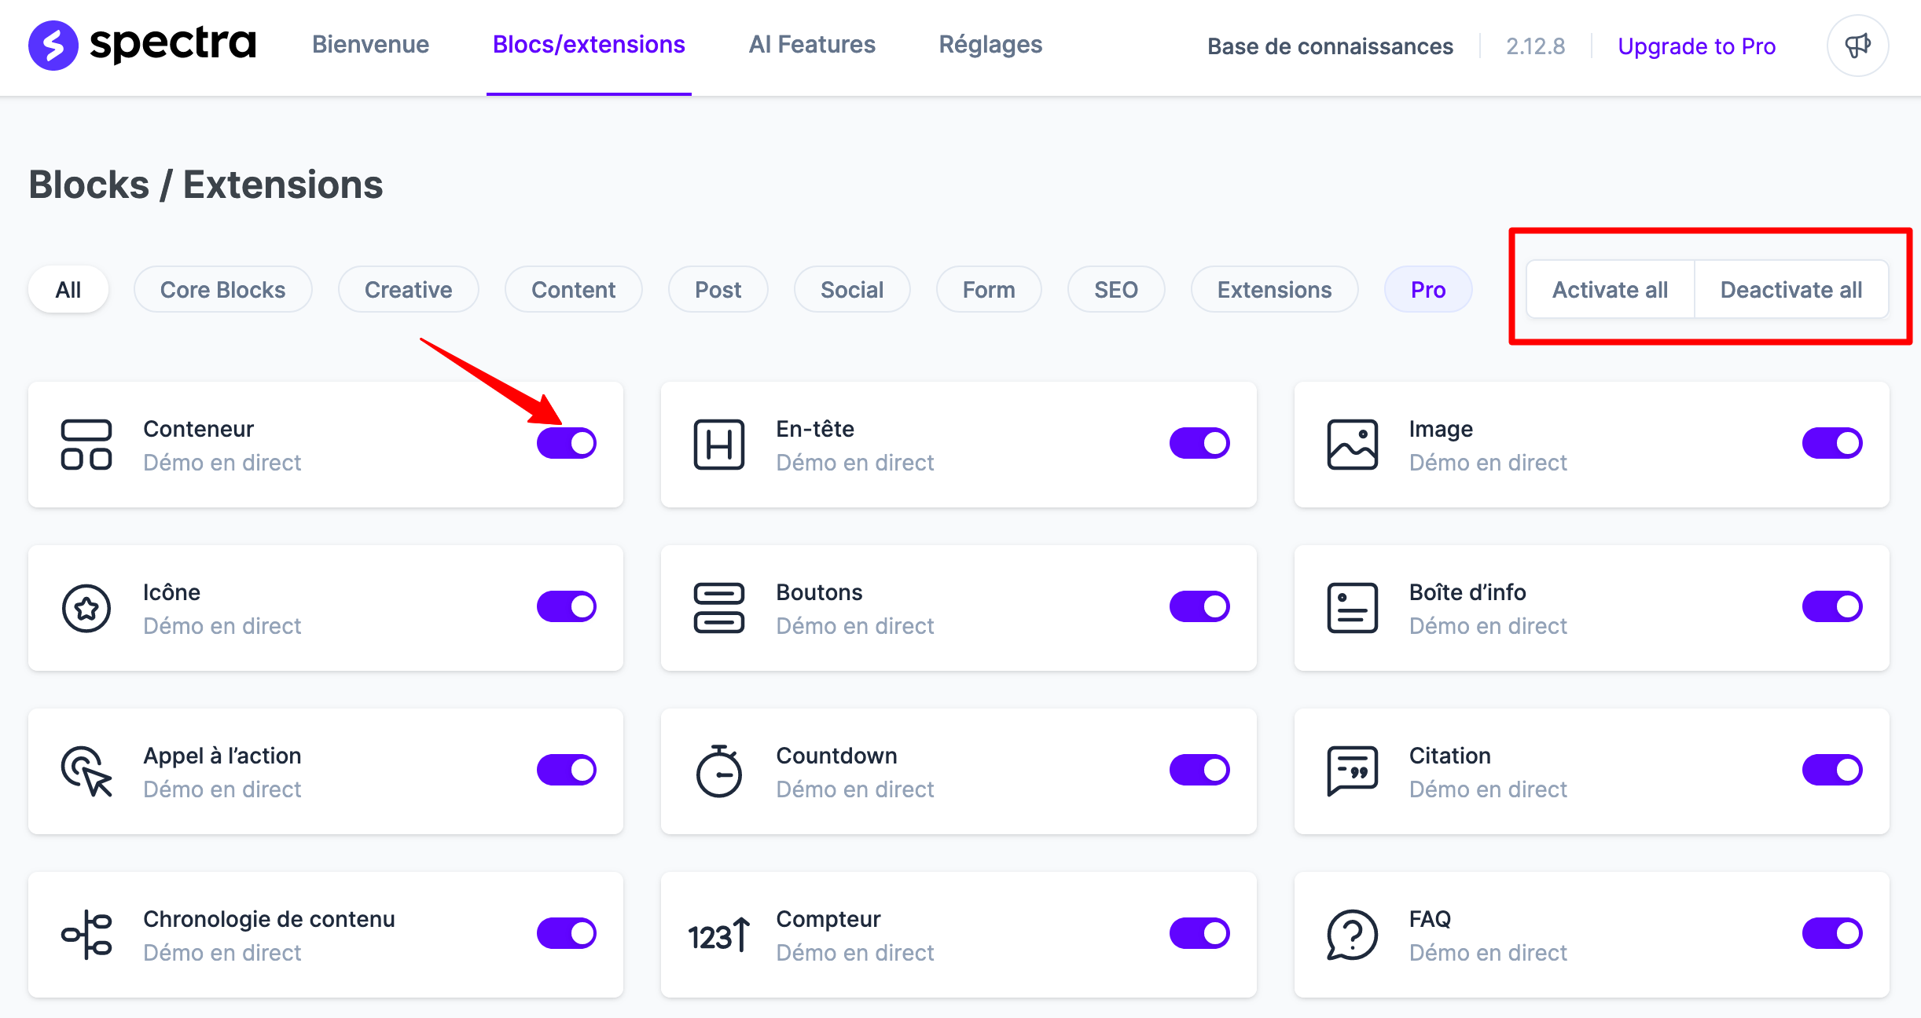The height and width of the screenshot is (1018, 1921).
Task: Filter blocks by the Pro category
Action: tap(1427, 289)
